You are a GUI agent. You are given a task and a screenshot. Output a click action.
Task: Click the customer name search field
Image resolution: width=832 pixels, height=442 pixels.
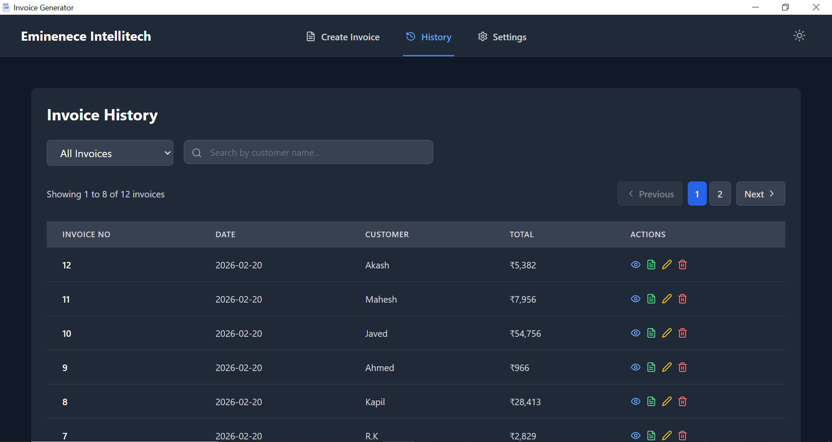[308, 152]
